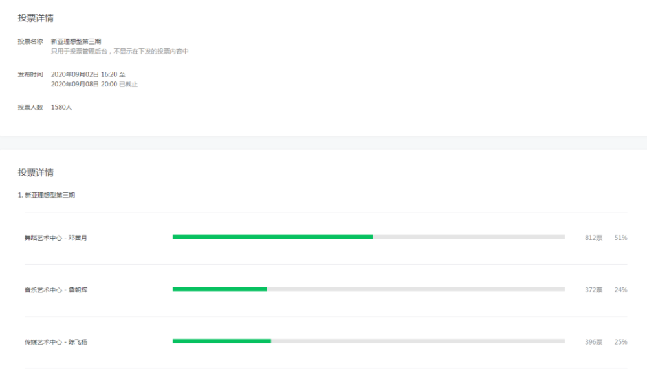Screen dimensions: 647x375
Task: Click the progress bar for 音乐艺术中心
Action: point(368,289)
